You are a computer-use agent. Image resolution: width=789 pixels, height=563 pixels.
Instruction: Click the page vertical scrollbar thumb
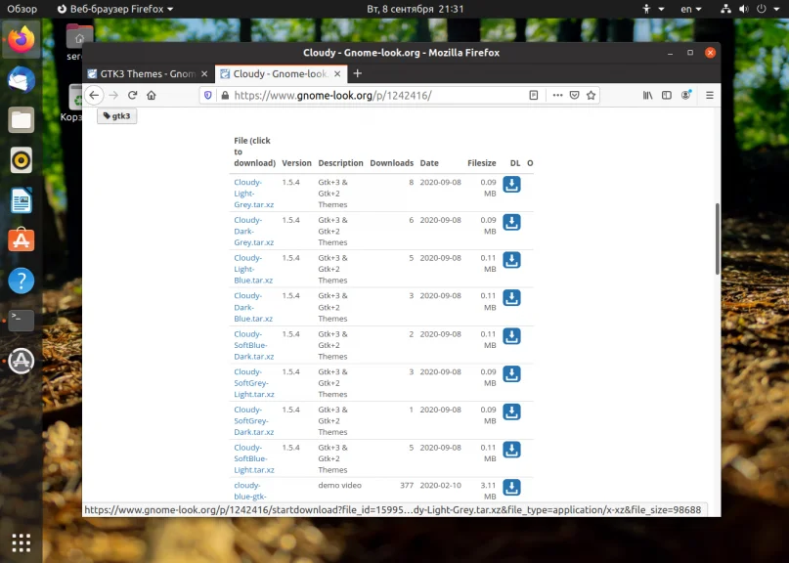point(717,239)
